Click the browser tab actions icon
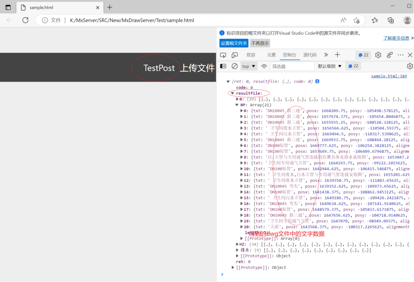 (x=8, y=7)
